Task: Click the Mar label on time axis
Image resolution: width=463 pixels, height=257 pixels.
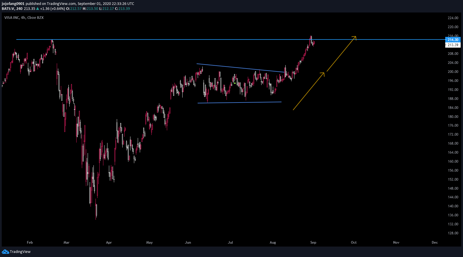Action: (x=66, y=242)
